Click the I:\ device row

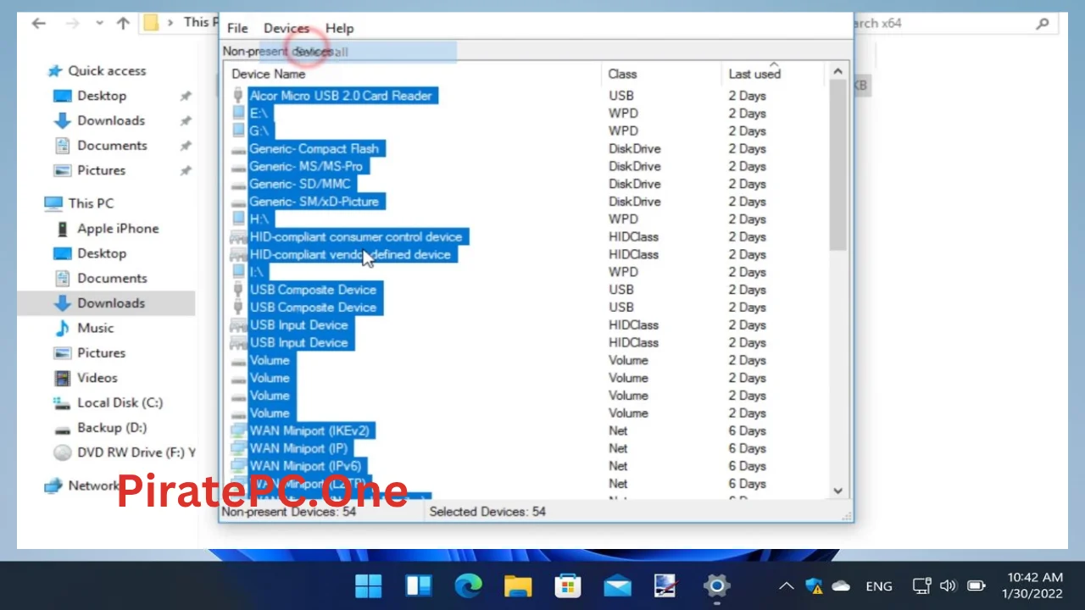[526, 272]
